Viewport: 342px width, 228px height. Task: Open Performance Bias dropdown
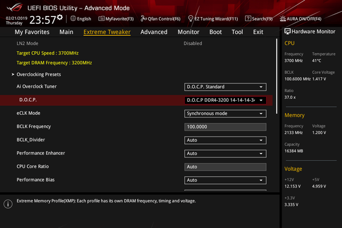(225, 180)
